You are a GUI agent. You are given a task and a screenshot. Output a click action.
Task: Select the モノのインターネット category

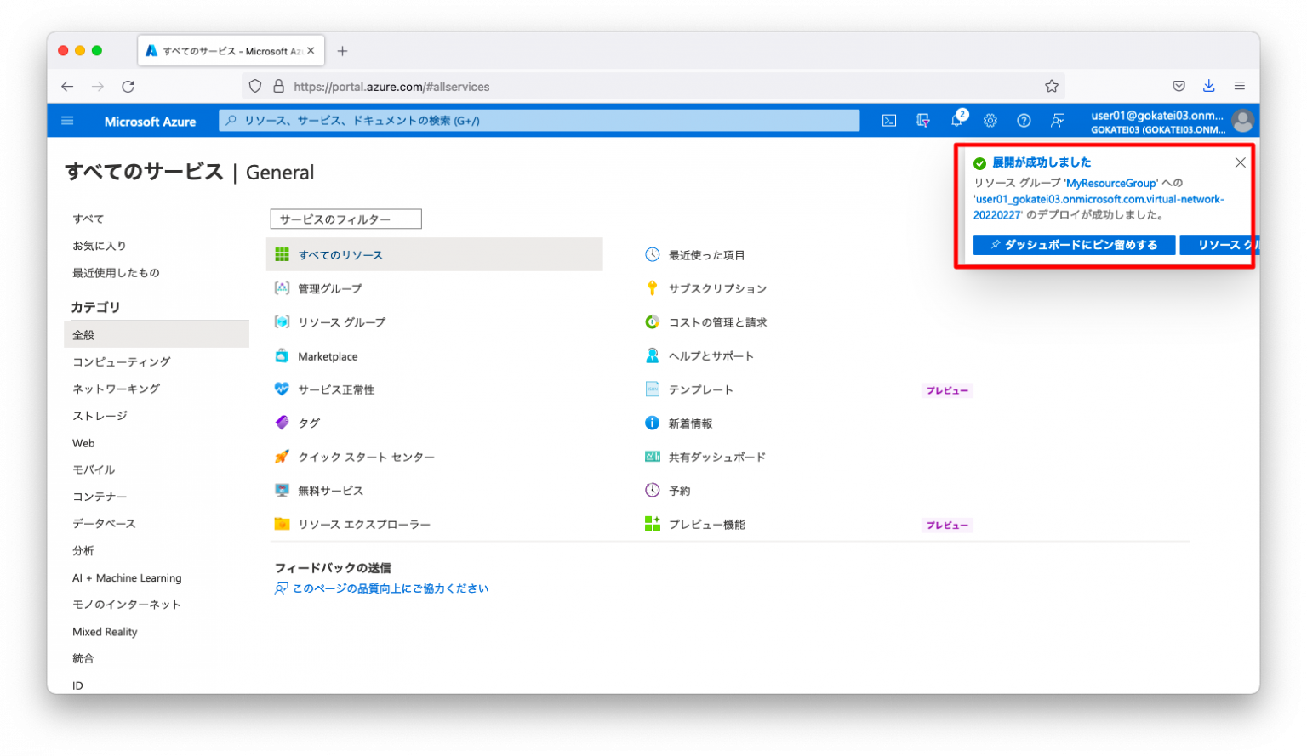tap(127, 605)
